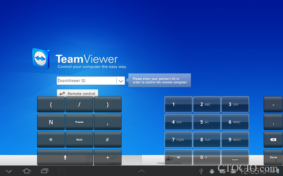Tap the 2 ABC key
The height and width of the screenshot is (176, 283).
pyautogui.click(x=207, y=104)
